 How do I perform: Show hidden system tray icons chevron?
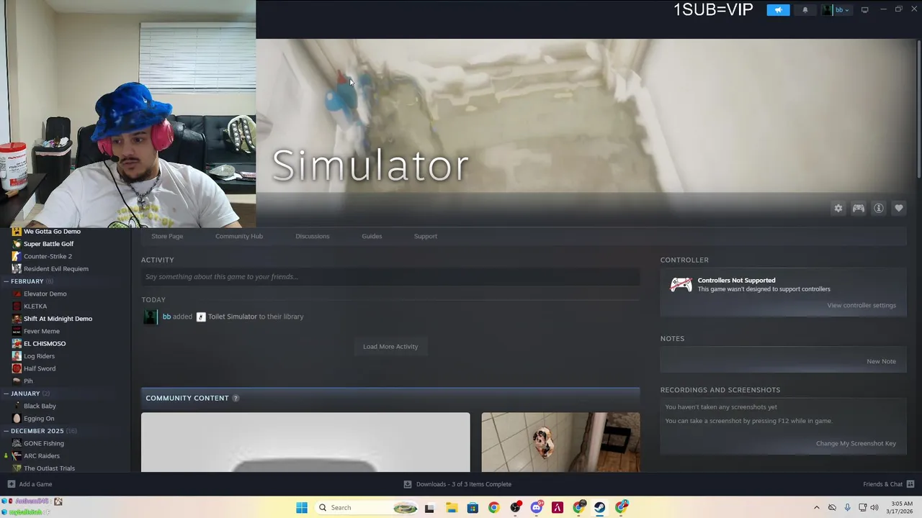point(816,507)
